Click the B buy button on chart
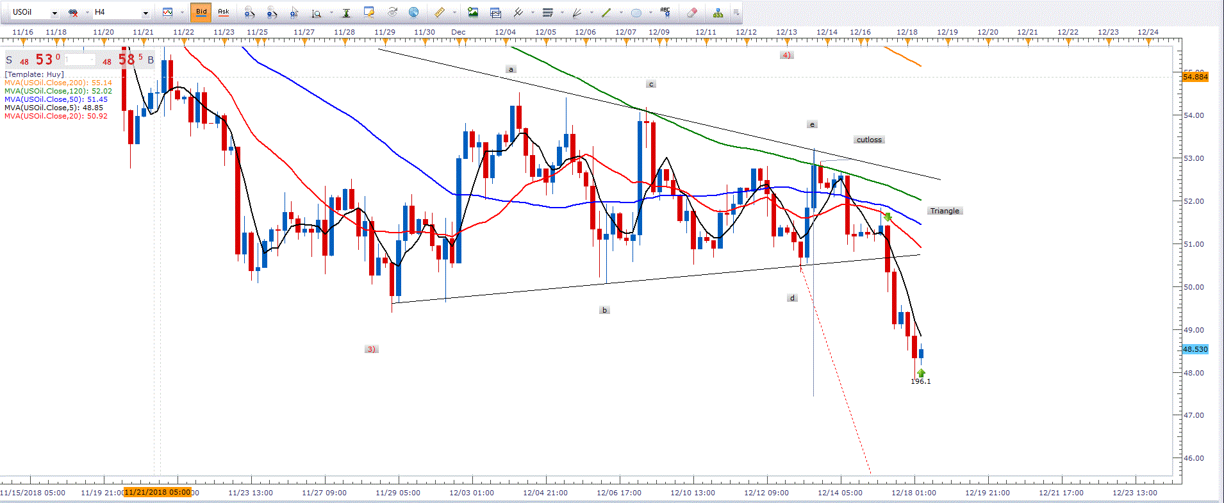This screenshot has width=1224, height=503. point(151,60)
